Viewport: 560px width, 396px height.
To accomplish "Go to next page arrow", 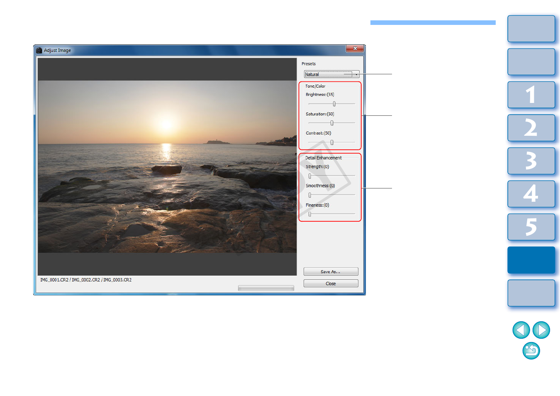I will [x=541, y=330].
